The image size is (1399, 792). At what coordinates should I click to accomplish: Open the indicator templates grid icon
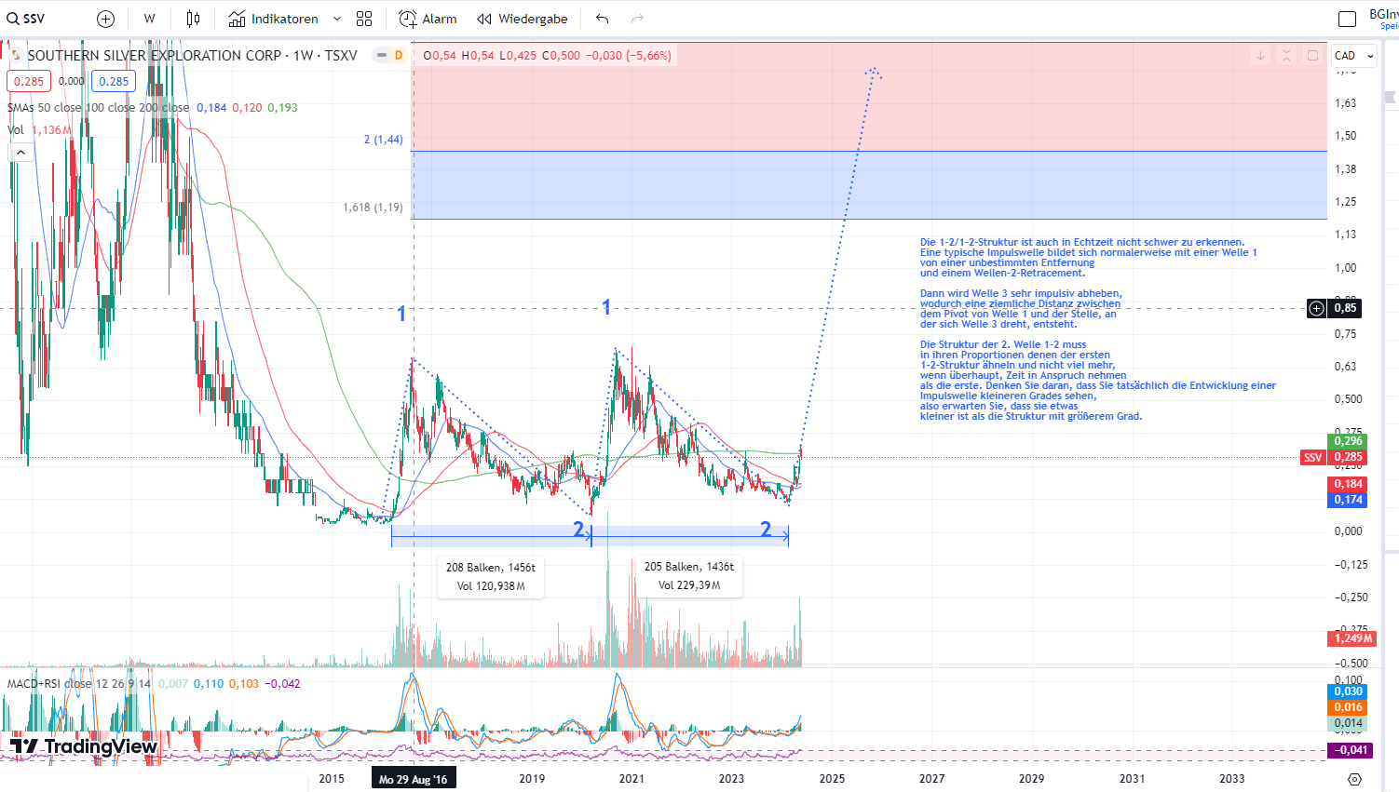364,19
